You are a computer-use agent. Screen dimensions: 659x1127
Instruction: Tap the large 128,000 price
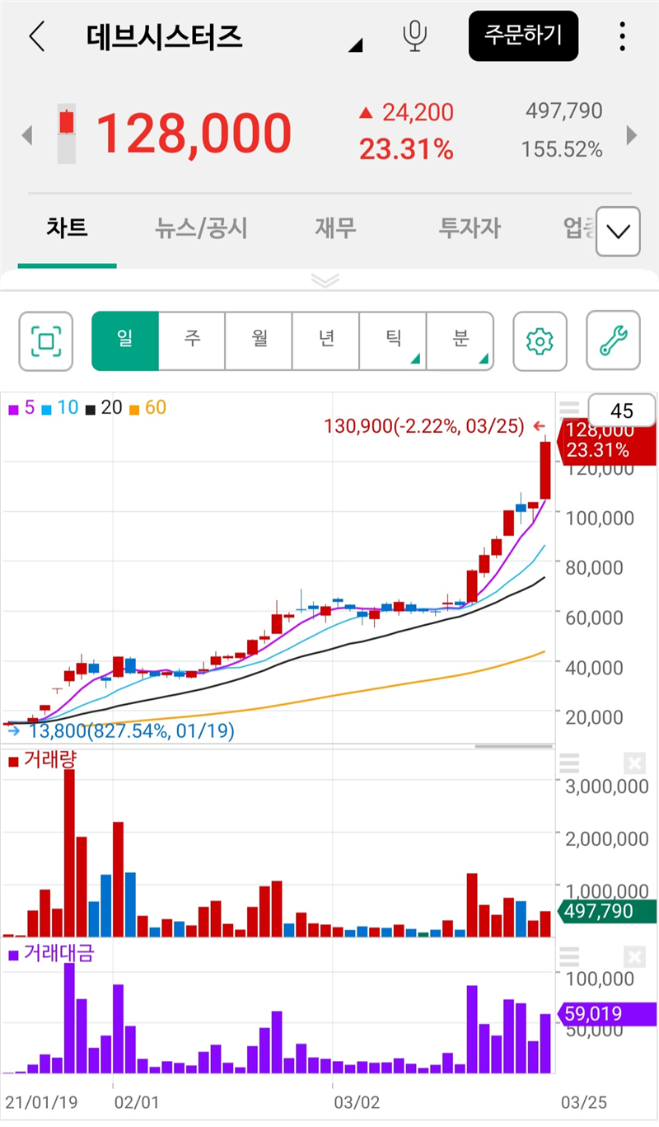tap(194, 133)
